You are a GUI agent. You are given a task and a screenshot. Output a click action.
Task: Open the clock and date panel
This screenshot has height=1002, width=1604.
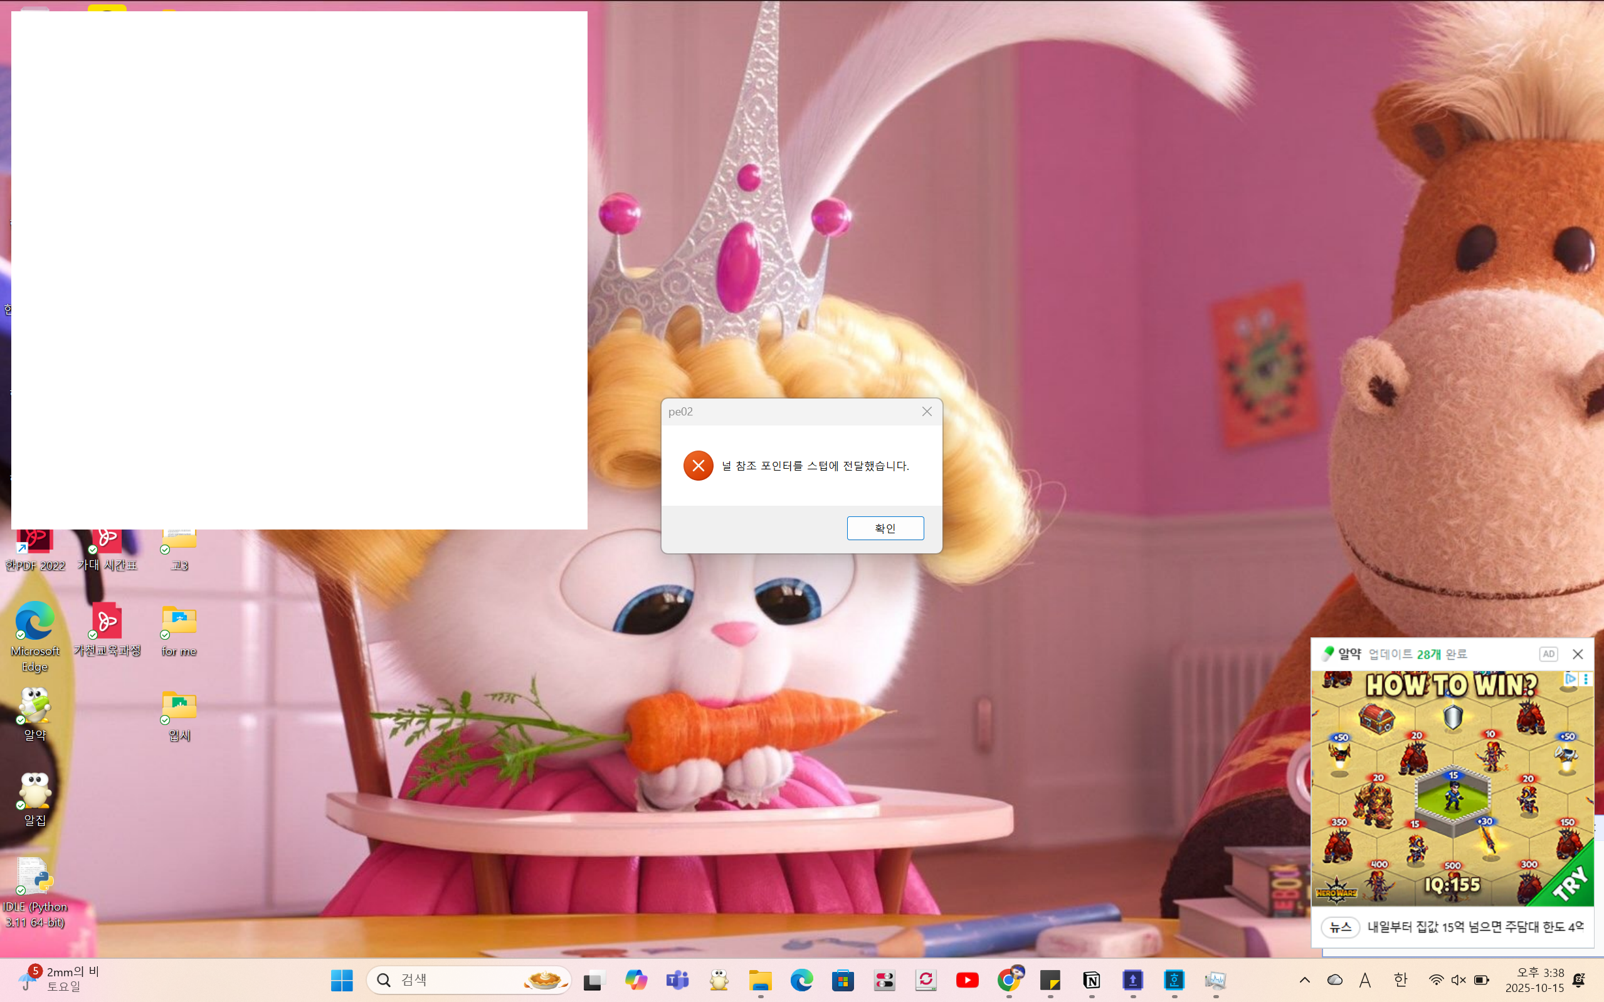[1534, 979]
